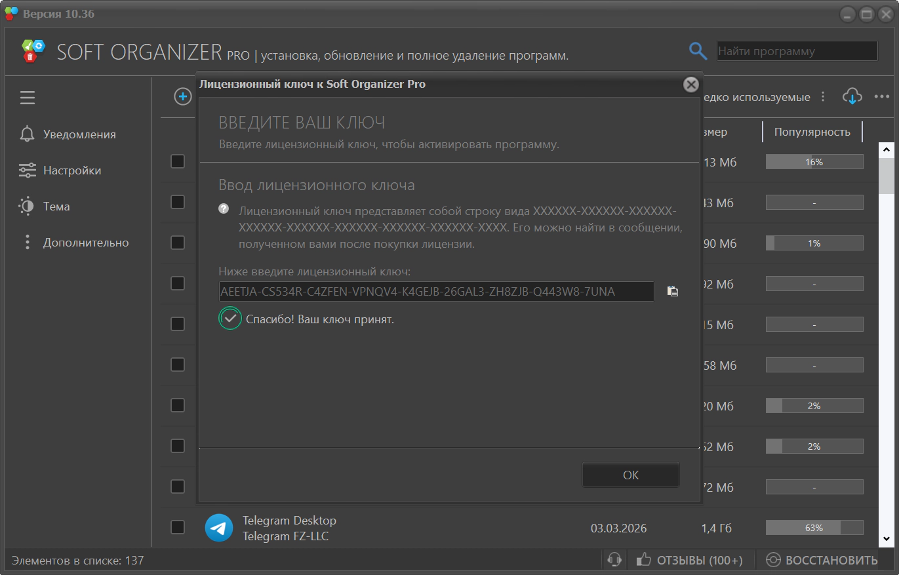Tick the checkbox next to Telegram Desktop

[x=178, y=527]
